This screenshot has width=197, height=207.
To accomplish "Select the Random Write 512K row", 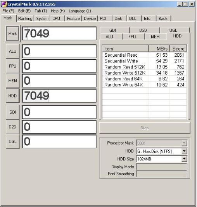I will click(x=145, y=73).
